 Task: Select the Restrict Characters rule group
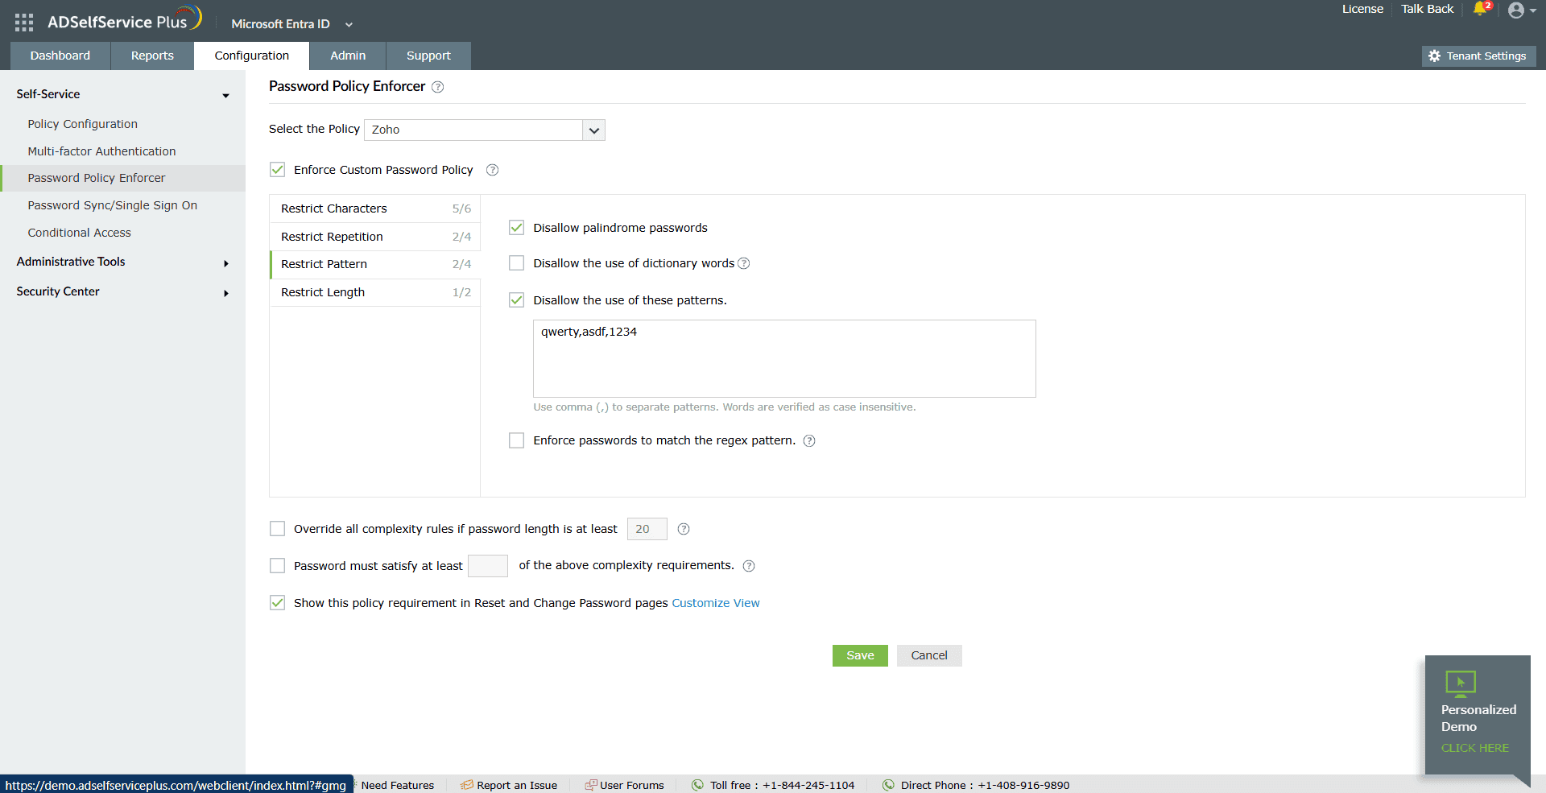(x=375, y=209)
